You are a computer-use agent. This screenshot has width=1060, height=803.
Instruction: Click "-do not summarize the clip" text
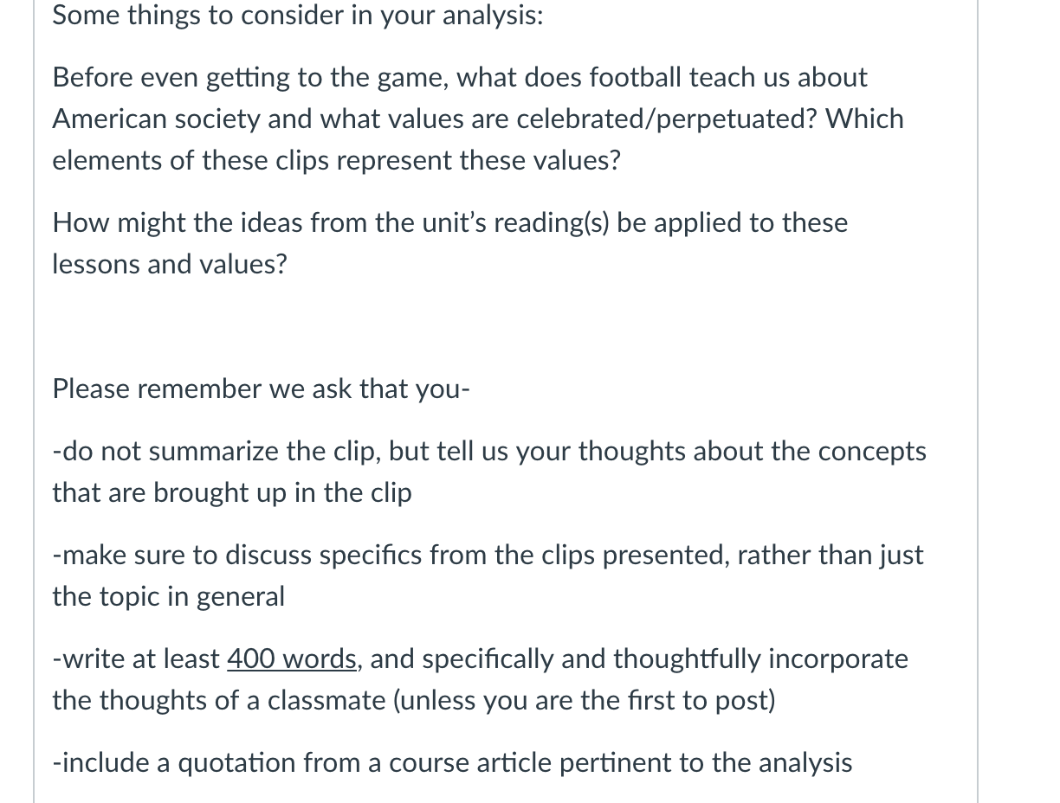217,451
